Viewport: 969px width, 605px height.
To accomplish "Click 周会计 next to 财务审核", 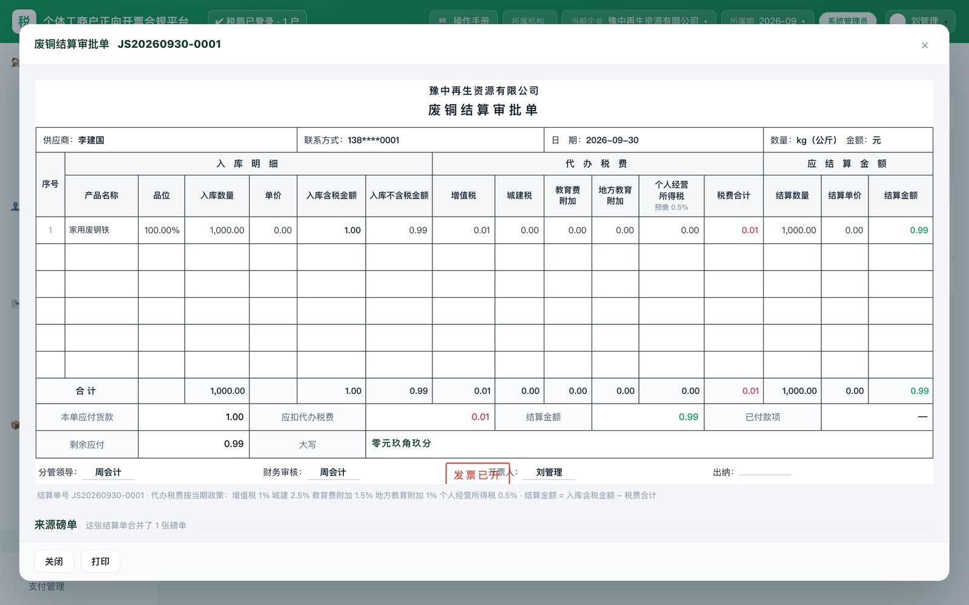I will tap(333, 473).
